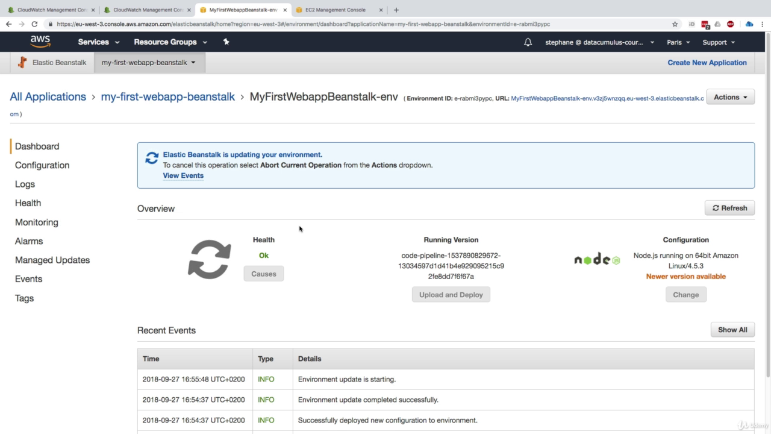Click the Elastic Beanstalk header label
This screenshot has height=434, width=771.
[x=59, y=63]
